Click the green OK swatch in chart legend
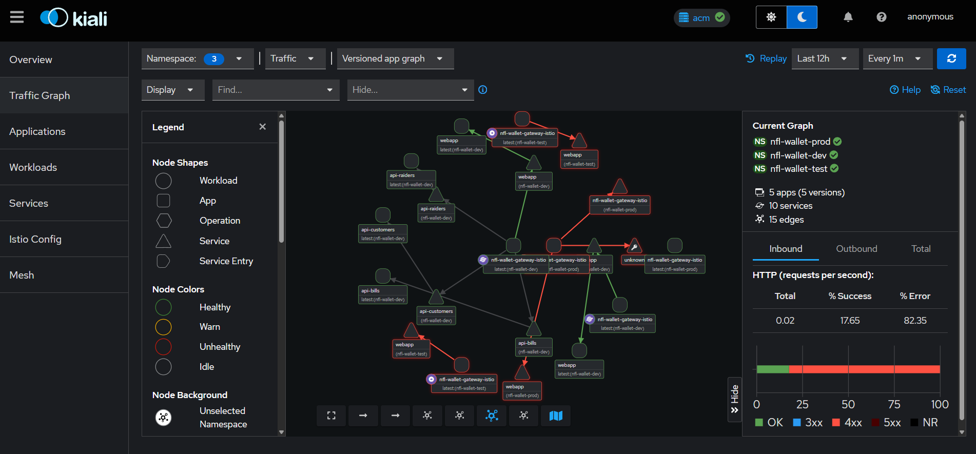 point(759,423)
